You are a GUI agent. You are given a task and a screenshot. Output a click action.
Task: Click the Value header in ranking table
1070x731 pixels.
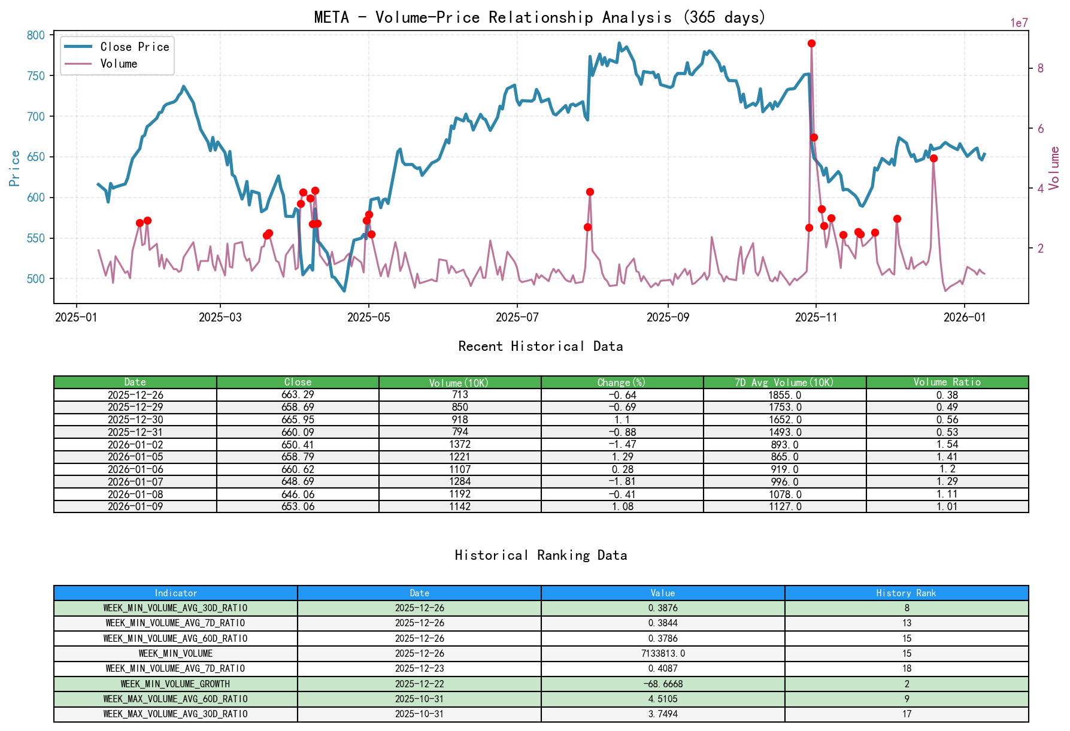pyautogui.click(x=662, y=593)
